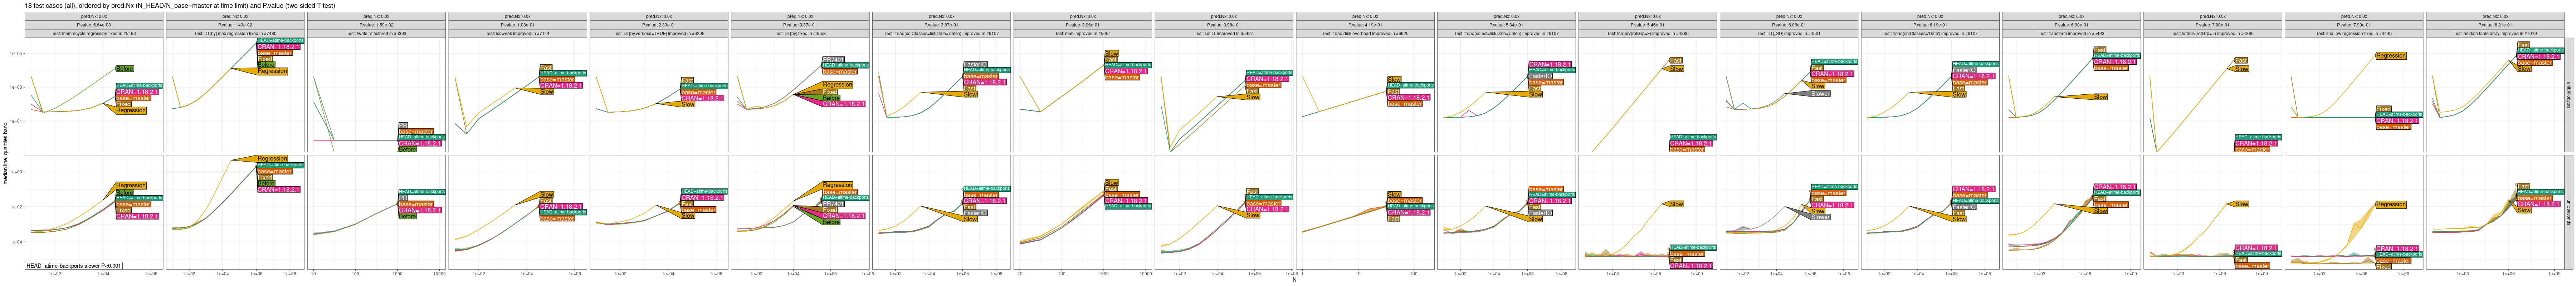The height and width of the screenshot is (286, 2576).
Task: Click the 'HEAD=atime-backports slower P<0.001' legend box
Action: [73, 266]
